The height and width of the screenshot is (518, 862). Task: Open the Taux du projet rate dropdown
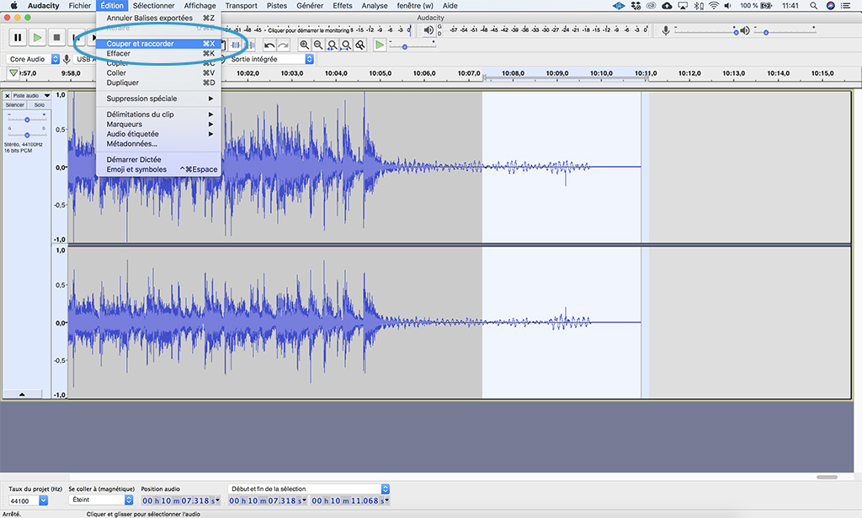click(28, 500)
